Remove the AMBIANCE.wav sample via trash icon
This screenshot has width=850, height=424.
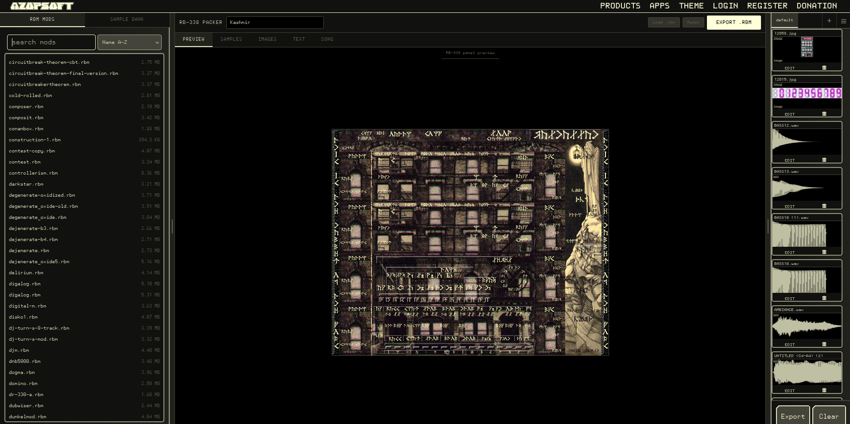click(x=824, y=344)
